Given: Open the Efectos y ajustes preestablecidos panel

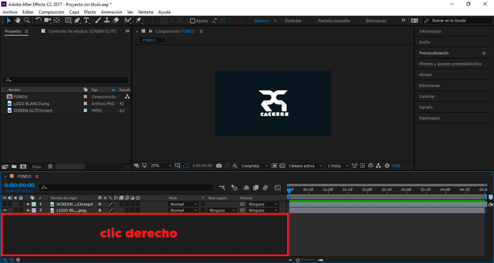Looking at the screenshot, I should [450, 64].
